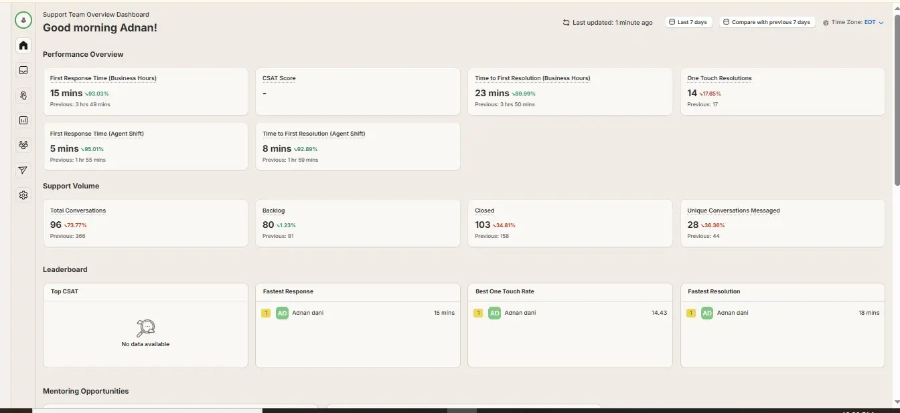900x413 pixels.
Task: Click Previous: 366 under Total Conversations
Action: [68, 237]
